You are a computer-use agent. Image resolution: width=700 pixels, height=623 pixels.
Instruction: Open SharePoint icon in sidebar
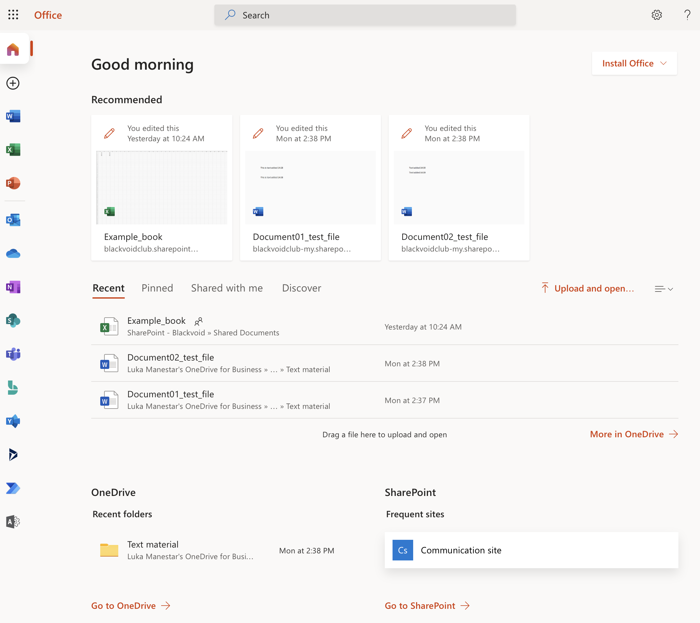(x=13, y=321)
